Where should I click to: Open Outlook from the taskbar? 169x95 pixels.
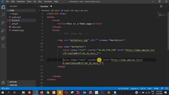click(x=84, y=93)
